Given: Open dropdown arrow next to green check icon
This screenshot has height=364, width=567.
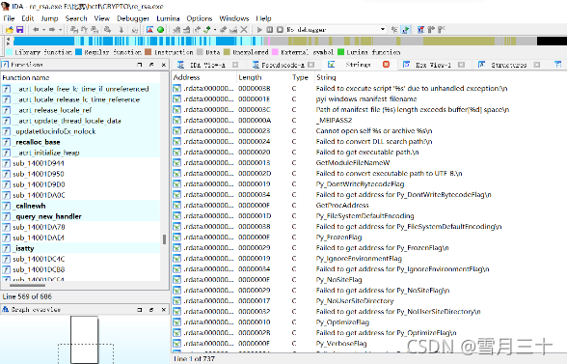Looking at the screenshot, I should click(215, 30).
